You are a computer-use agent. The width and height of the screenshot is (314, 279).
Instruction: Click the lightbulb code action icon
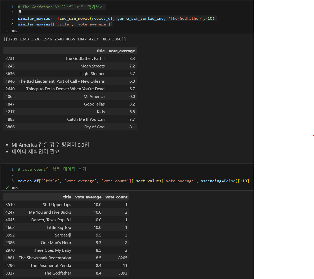[20, 12]
